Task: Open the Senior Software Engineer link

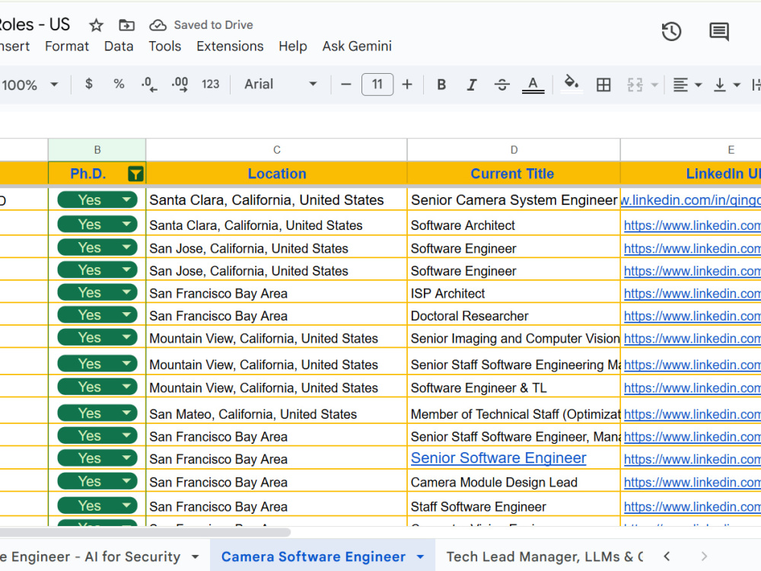Action: click(x=498, y=458)
